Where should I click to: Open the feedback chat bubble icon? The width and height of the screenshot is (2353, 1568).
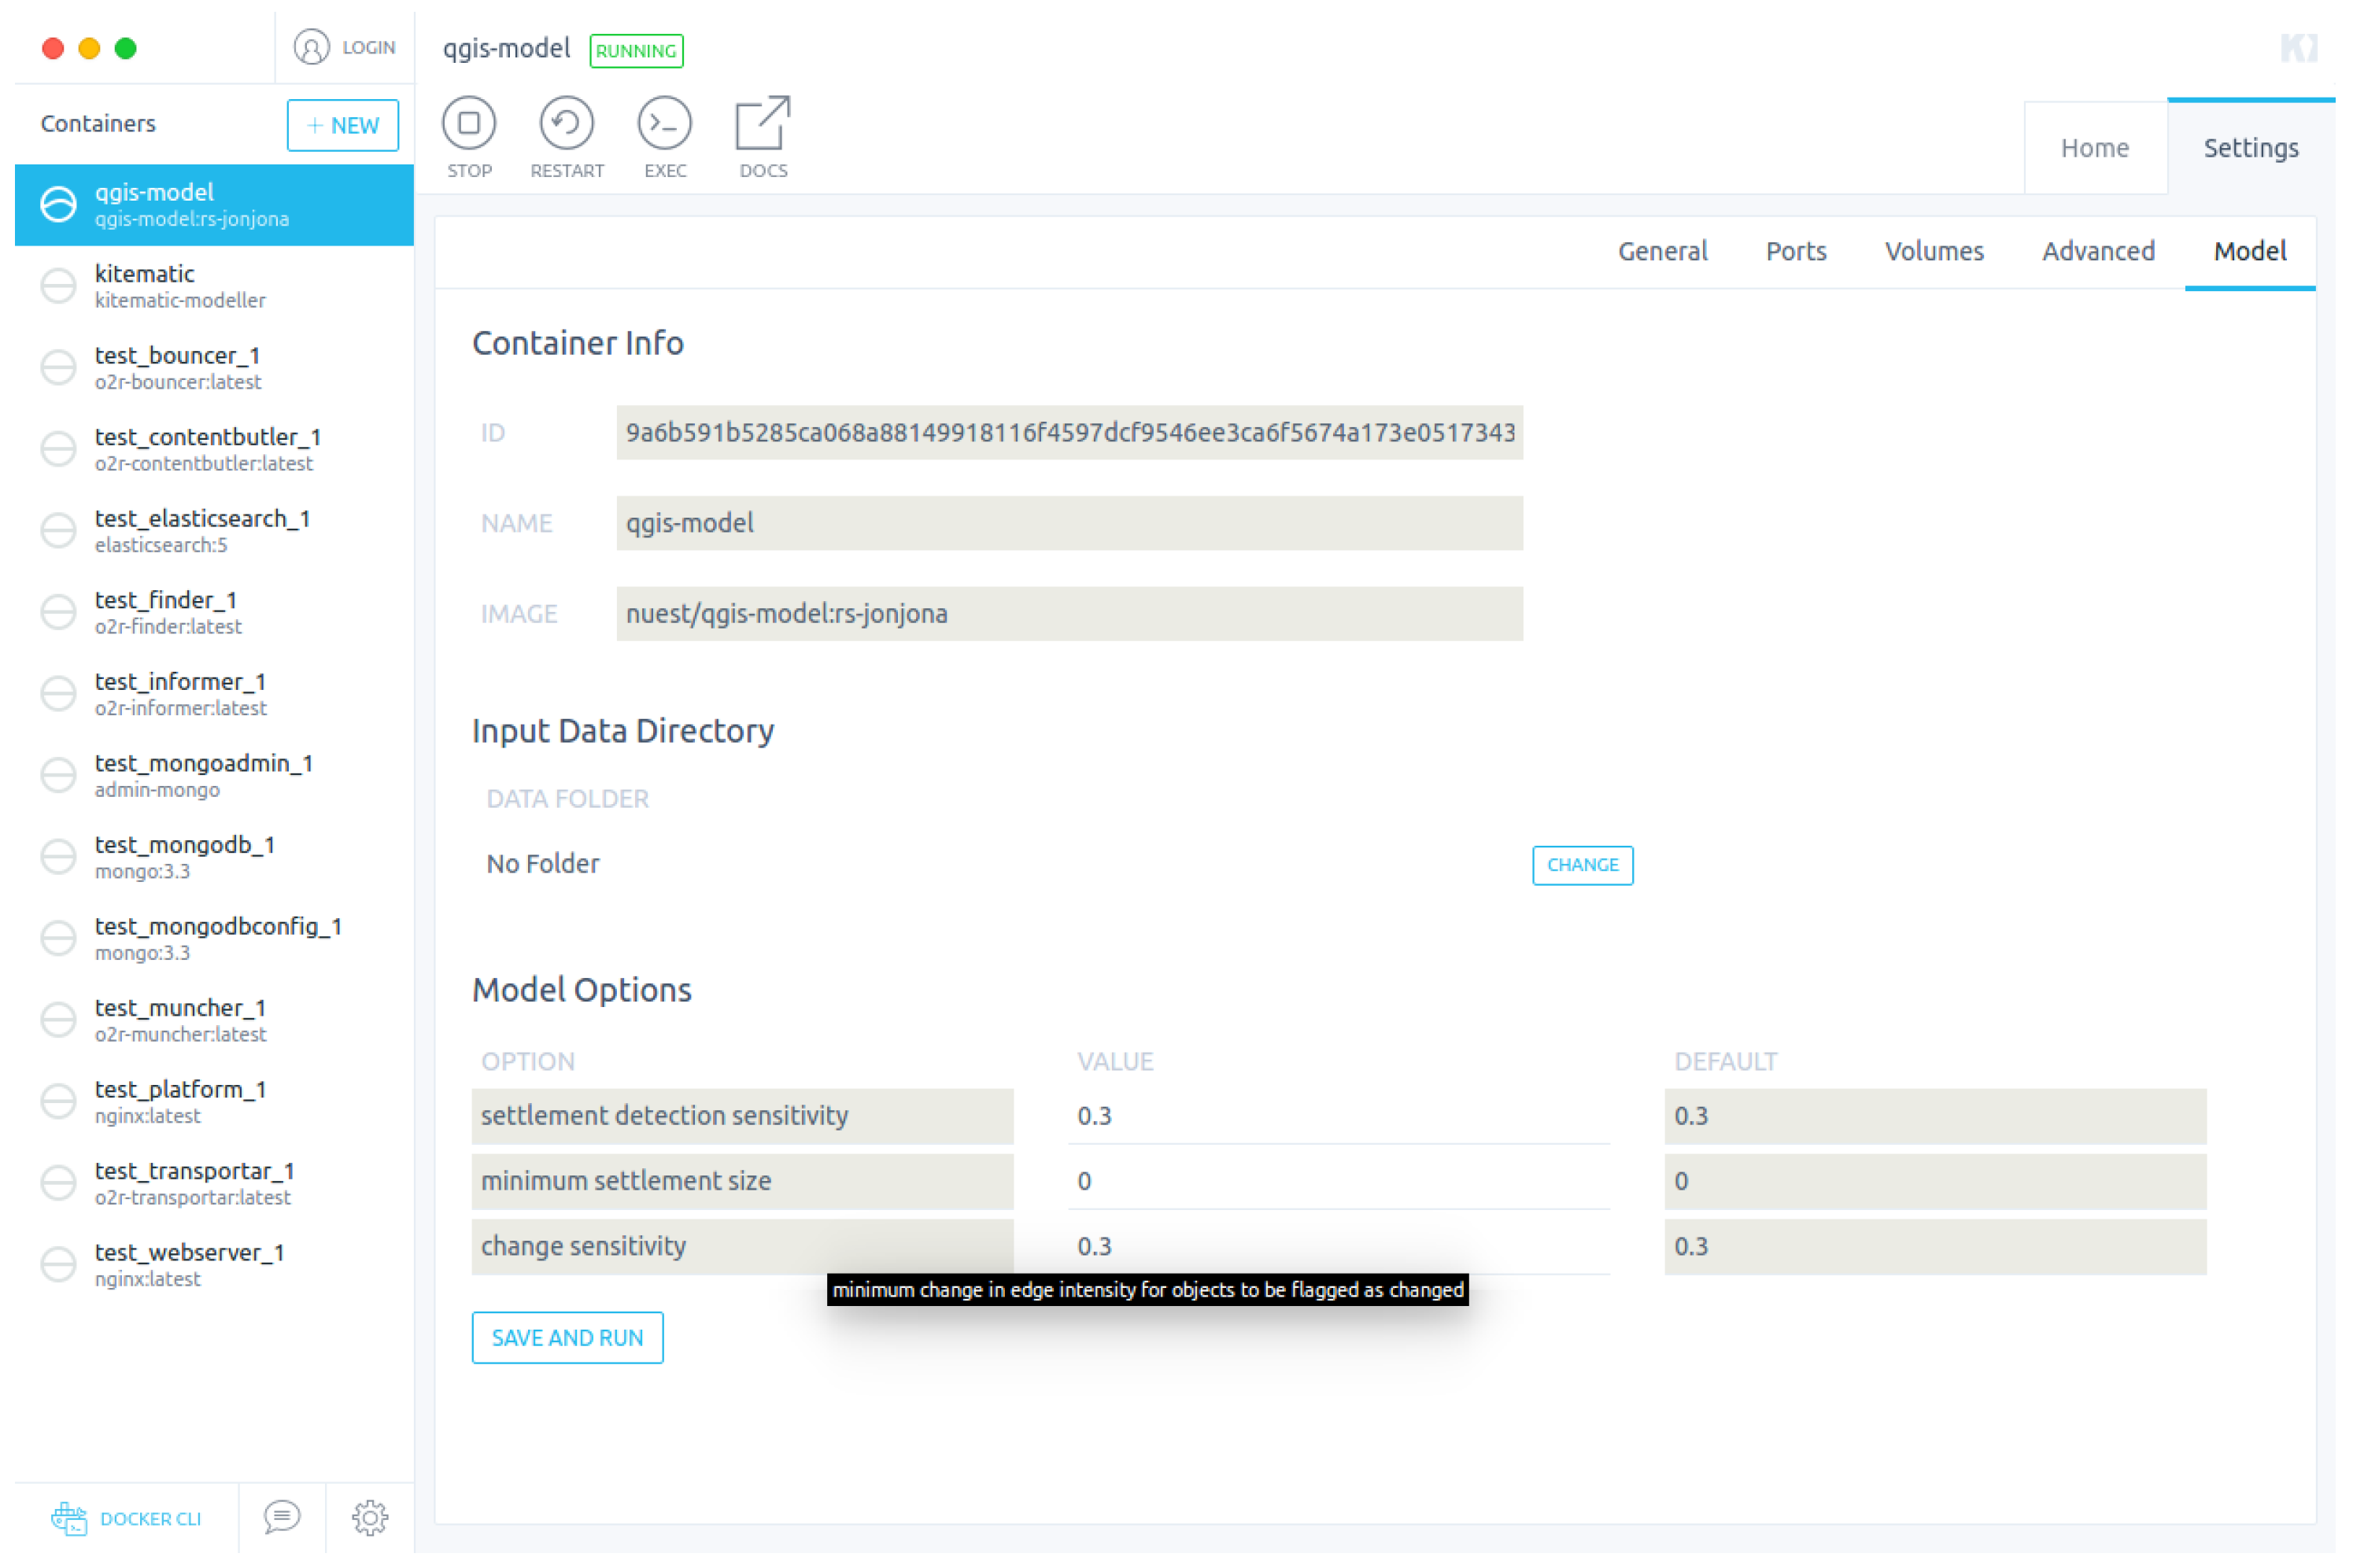pyautogui.click(x=281, y=1517)
